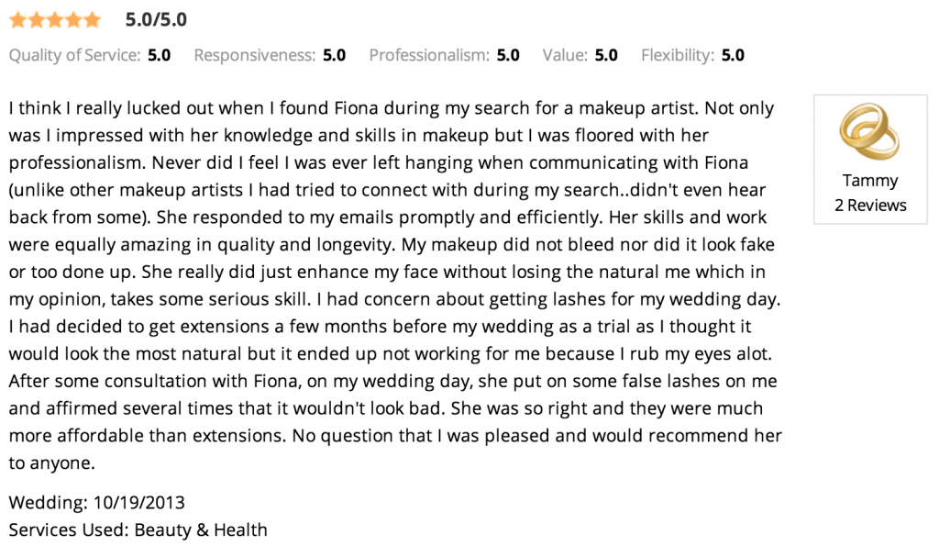The height and width of the screenshot is (546, 939).
Task: Select the Professionalism rating label
Action: pos(429,55)
